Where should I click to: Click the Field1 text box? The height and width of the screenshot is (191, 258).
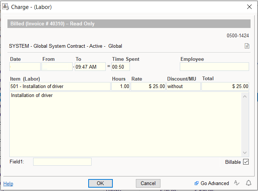(x=62, y=162)
